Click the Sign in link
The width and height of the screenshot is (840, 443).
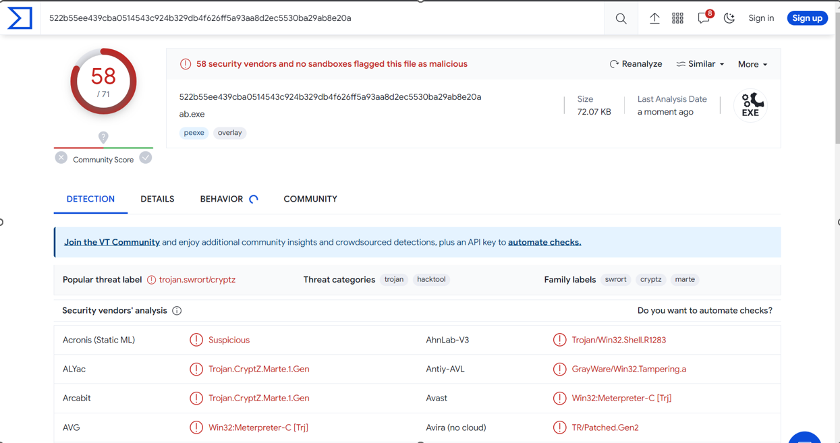pos(761,18)
